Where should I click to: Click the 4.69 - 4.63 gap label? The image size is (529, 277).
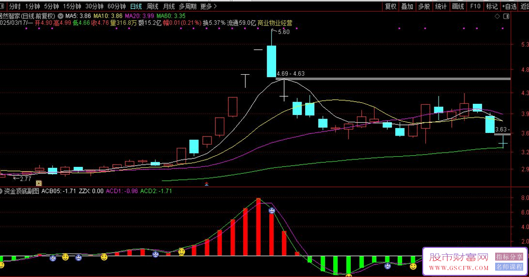tap(290, 74)
